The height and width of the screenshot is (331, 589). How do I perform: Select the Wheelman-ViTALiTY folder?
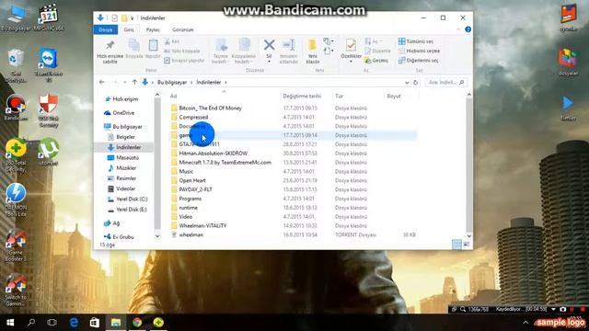click(202, 225)
